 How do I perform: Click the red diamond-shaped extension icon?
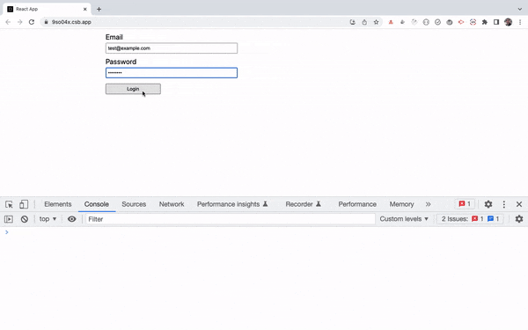461,22
